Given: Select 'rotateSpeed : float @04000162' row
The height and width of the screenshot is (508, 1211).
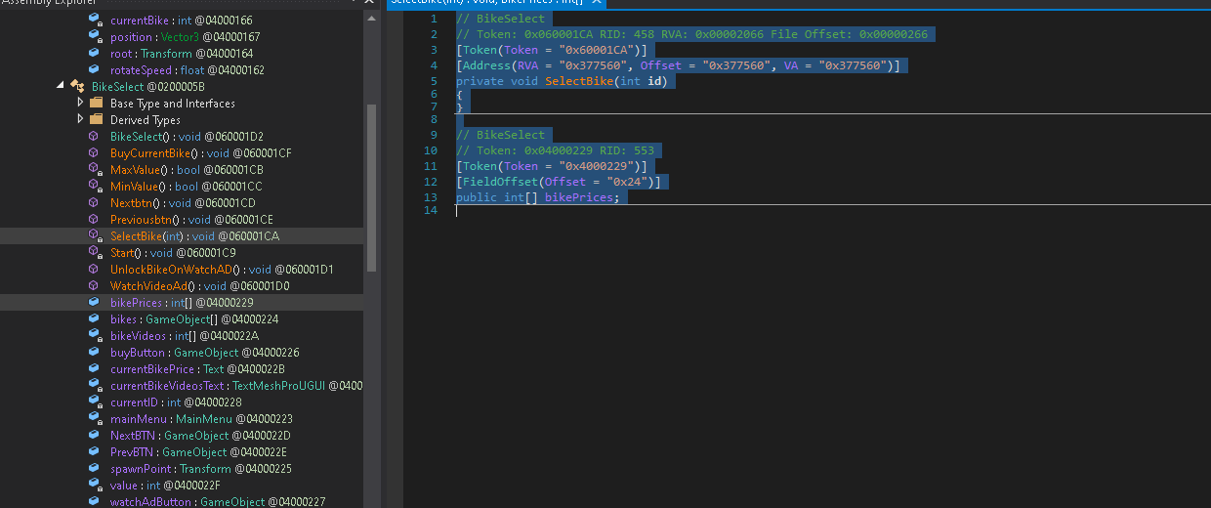Looking at the screenshot, I should (182, 70).
